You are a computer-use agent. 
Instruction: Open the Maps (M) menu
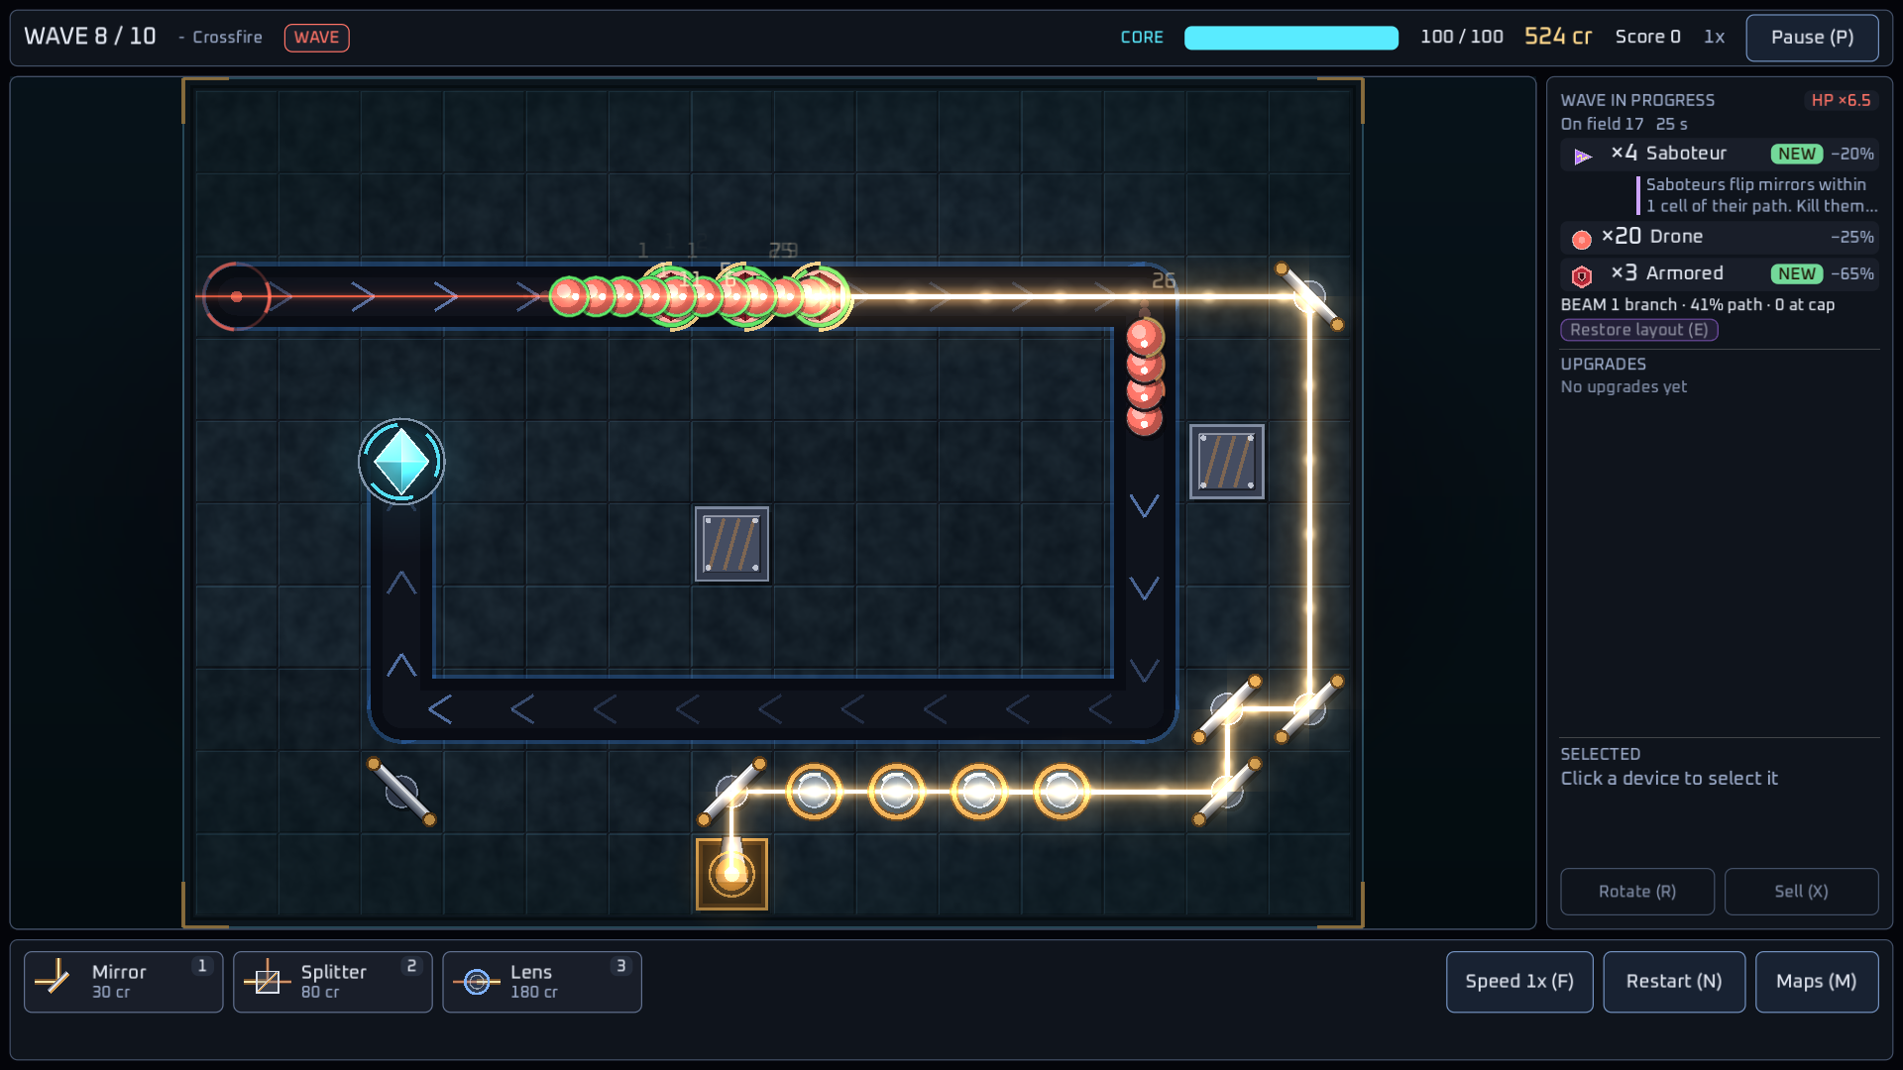click(1816, 982)
